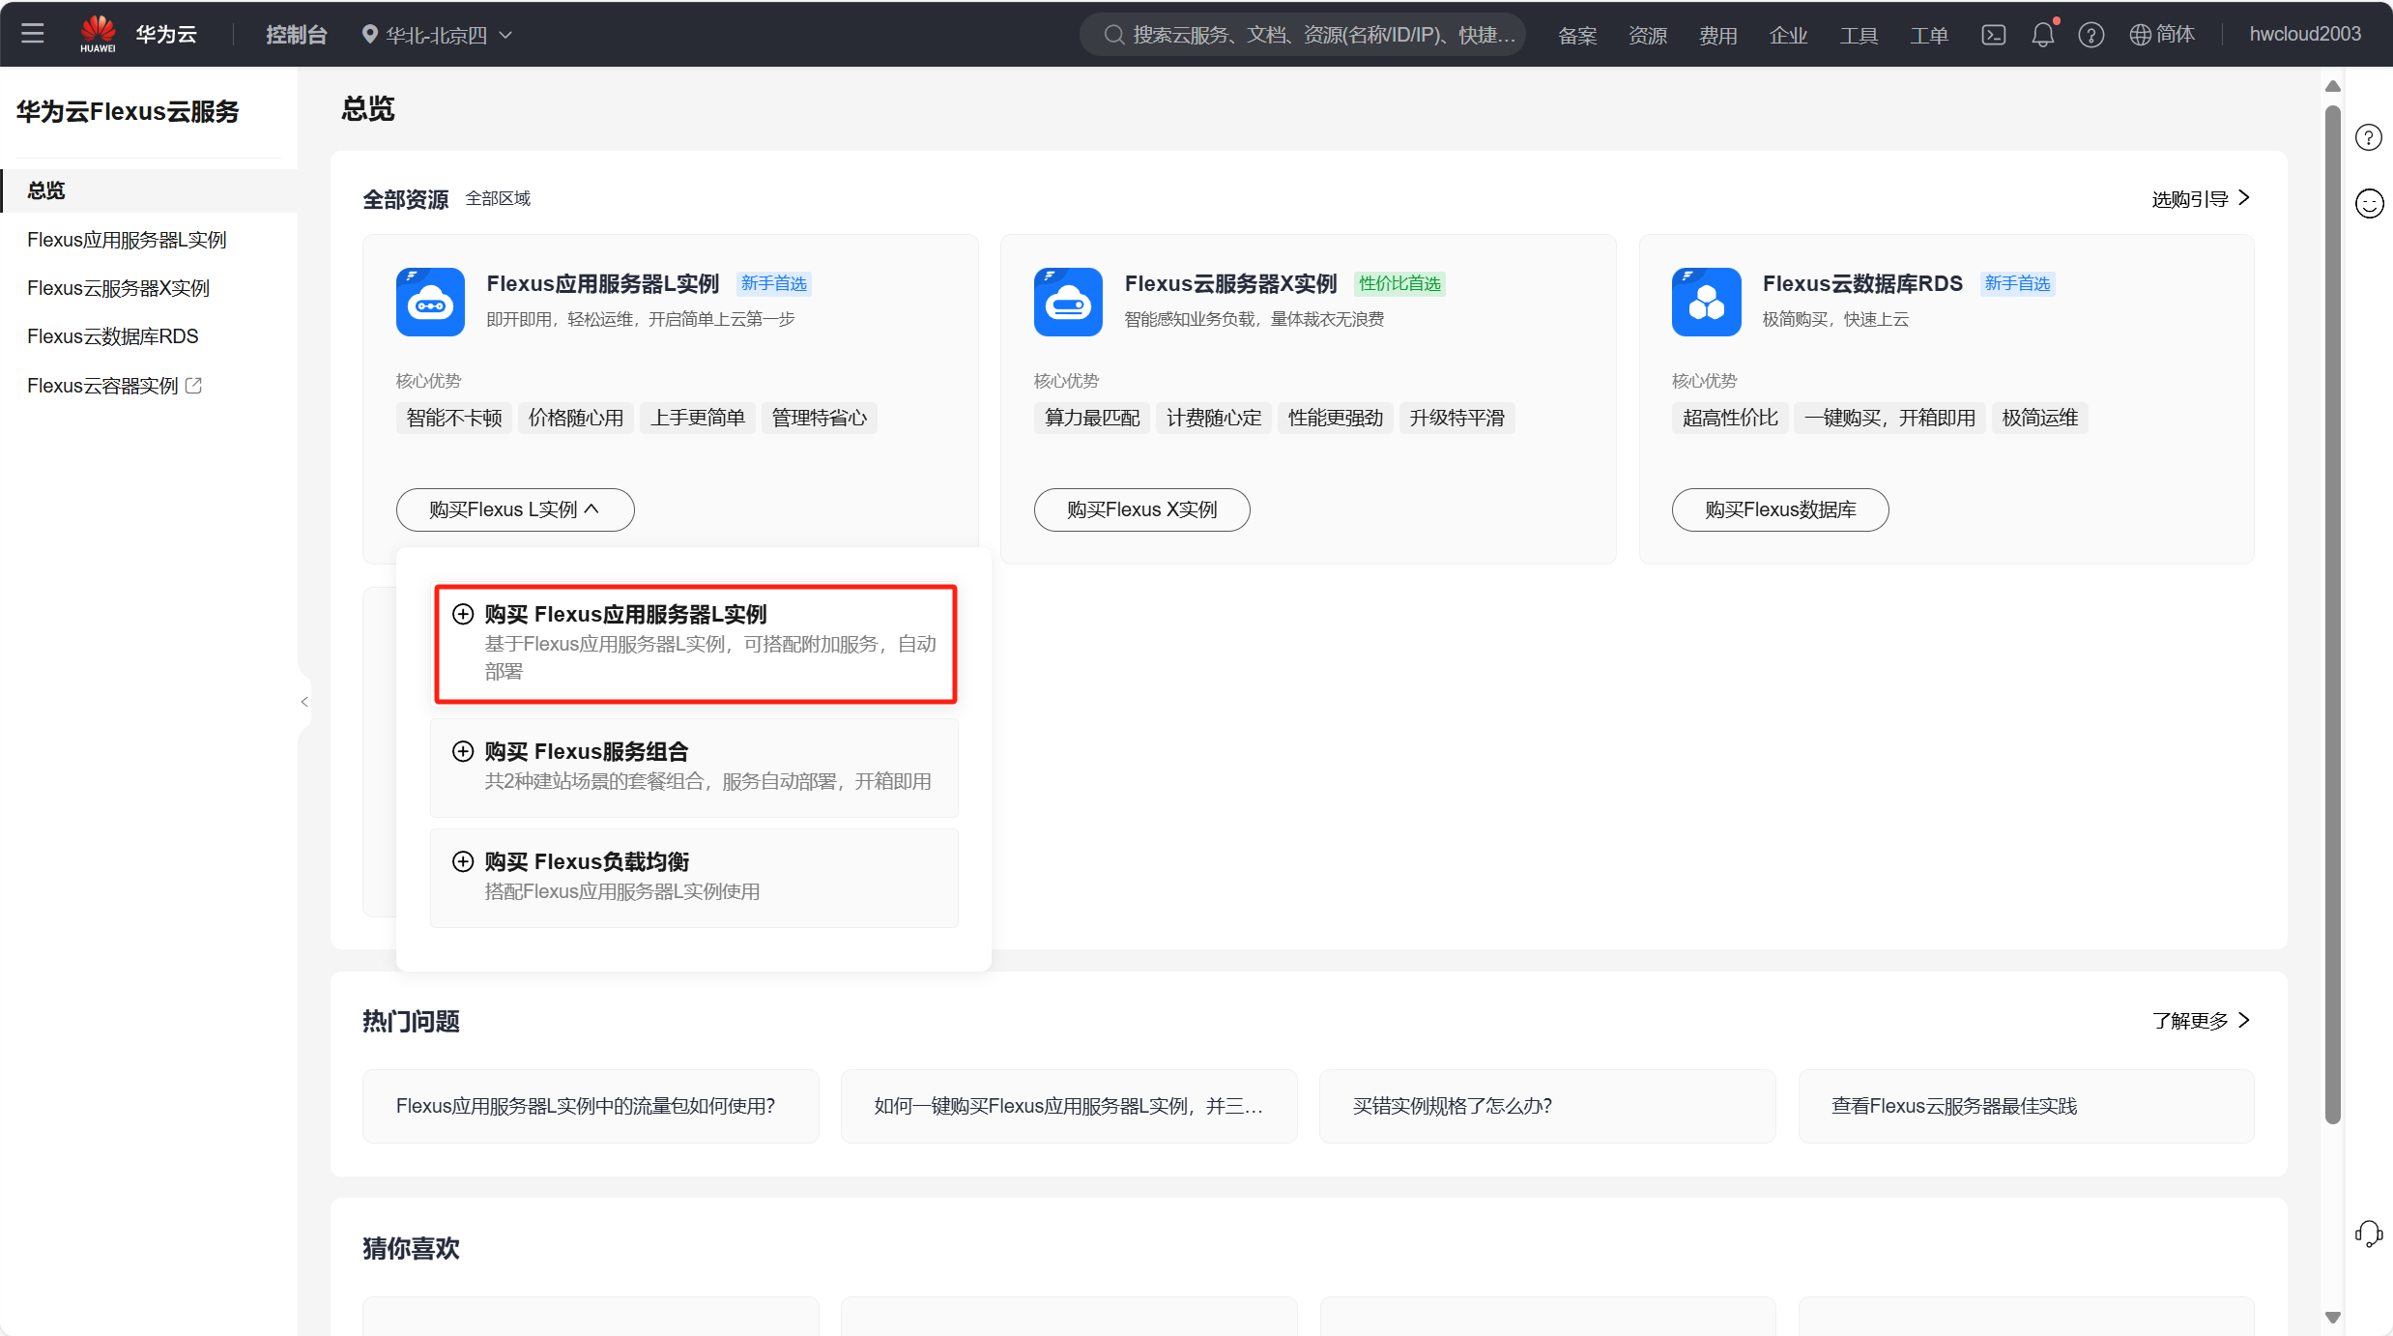Click the page scrollbar down arrow
This screenshot has width=2393, height=1336.
(2332, 1317)
